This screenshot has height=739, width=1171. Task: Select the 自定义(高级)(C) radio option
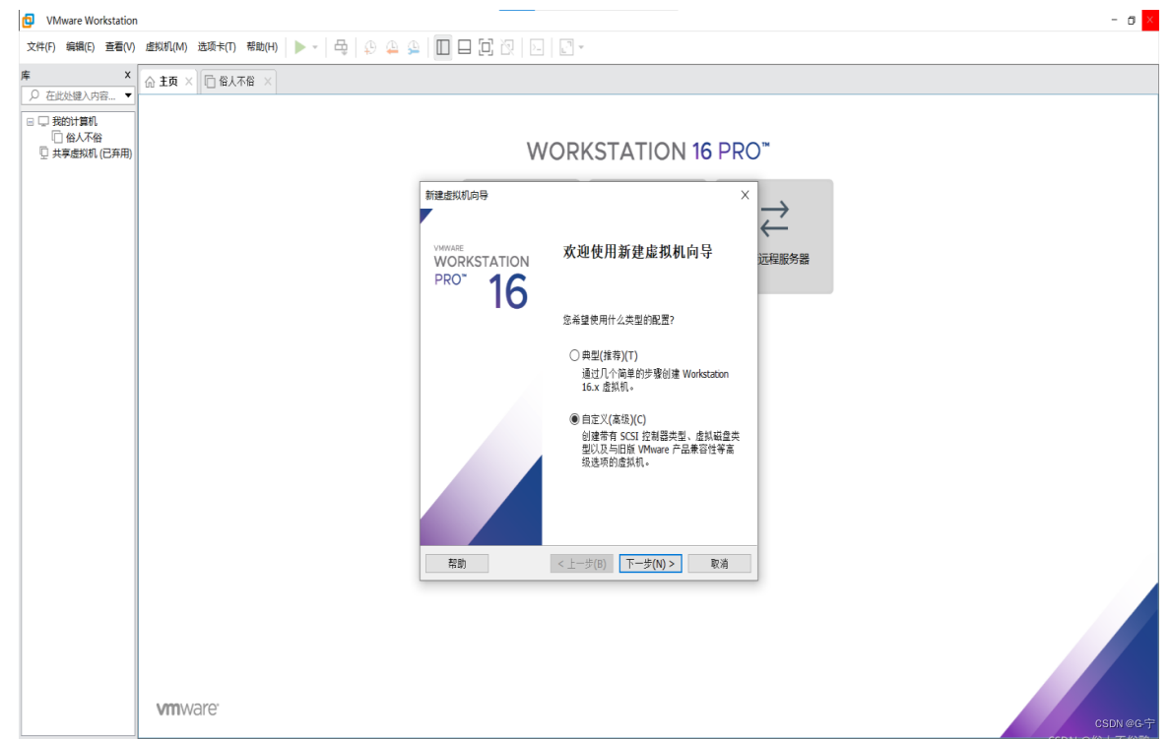tap(574, 419)
